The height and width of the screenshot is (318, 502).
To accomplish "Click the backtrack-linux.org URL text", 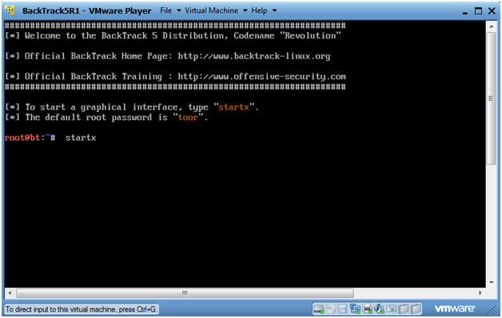I will [254, 56].
